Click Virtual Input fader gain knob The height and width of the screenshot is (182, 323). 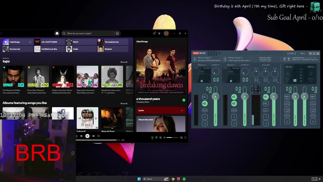pyautogui.click(x=274, y=96)
